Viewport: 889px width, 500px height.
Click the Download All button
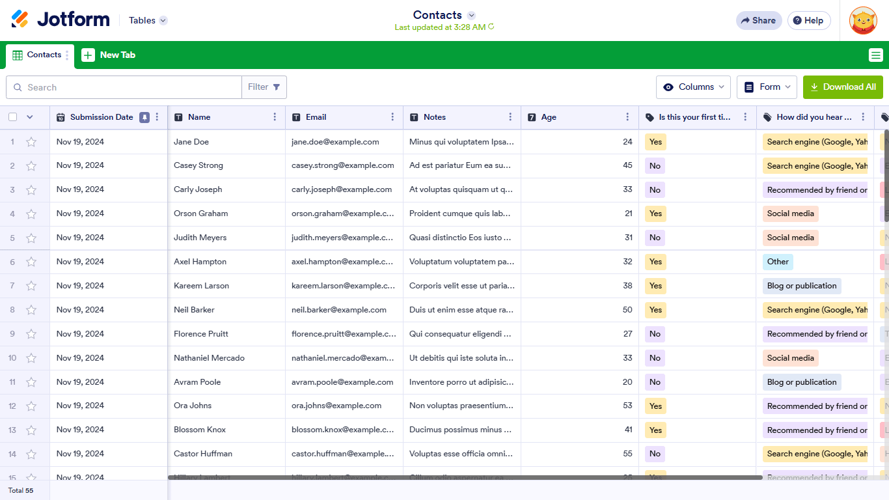843,87
